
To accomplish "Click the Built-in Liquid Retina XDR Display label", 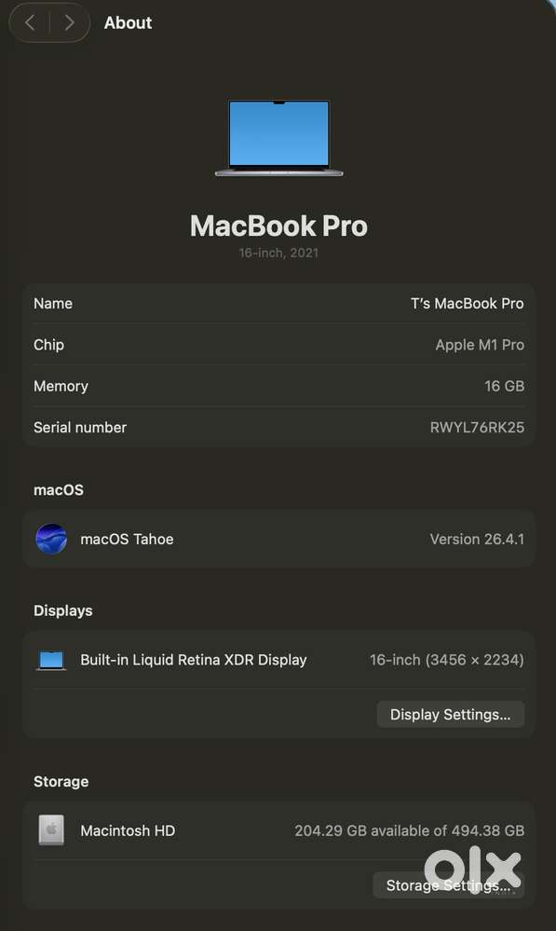I will coord(194,660).
